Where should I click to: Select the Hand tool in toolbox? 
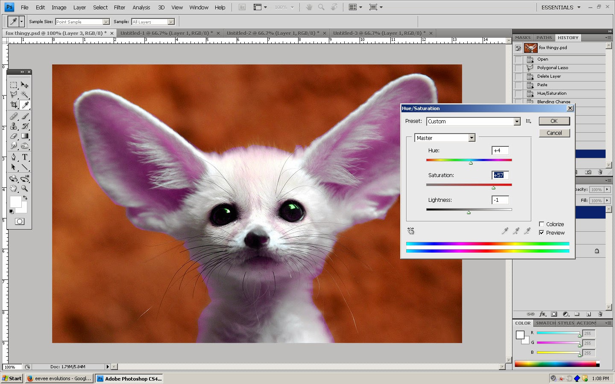[x=14, y=188]
